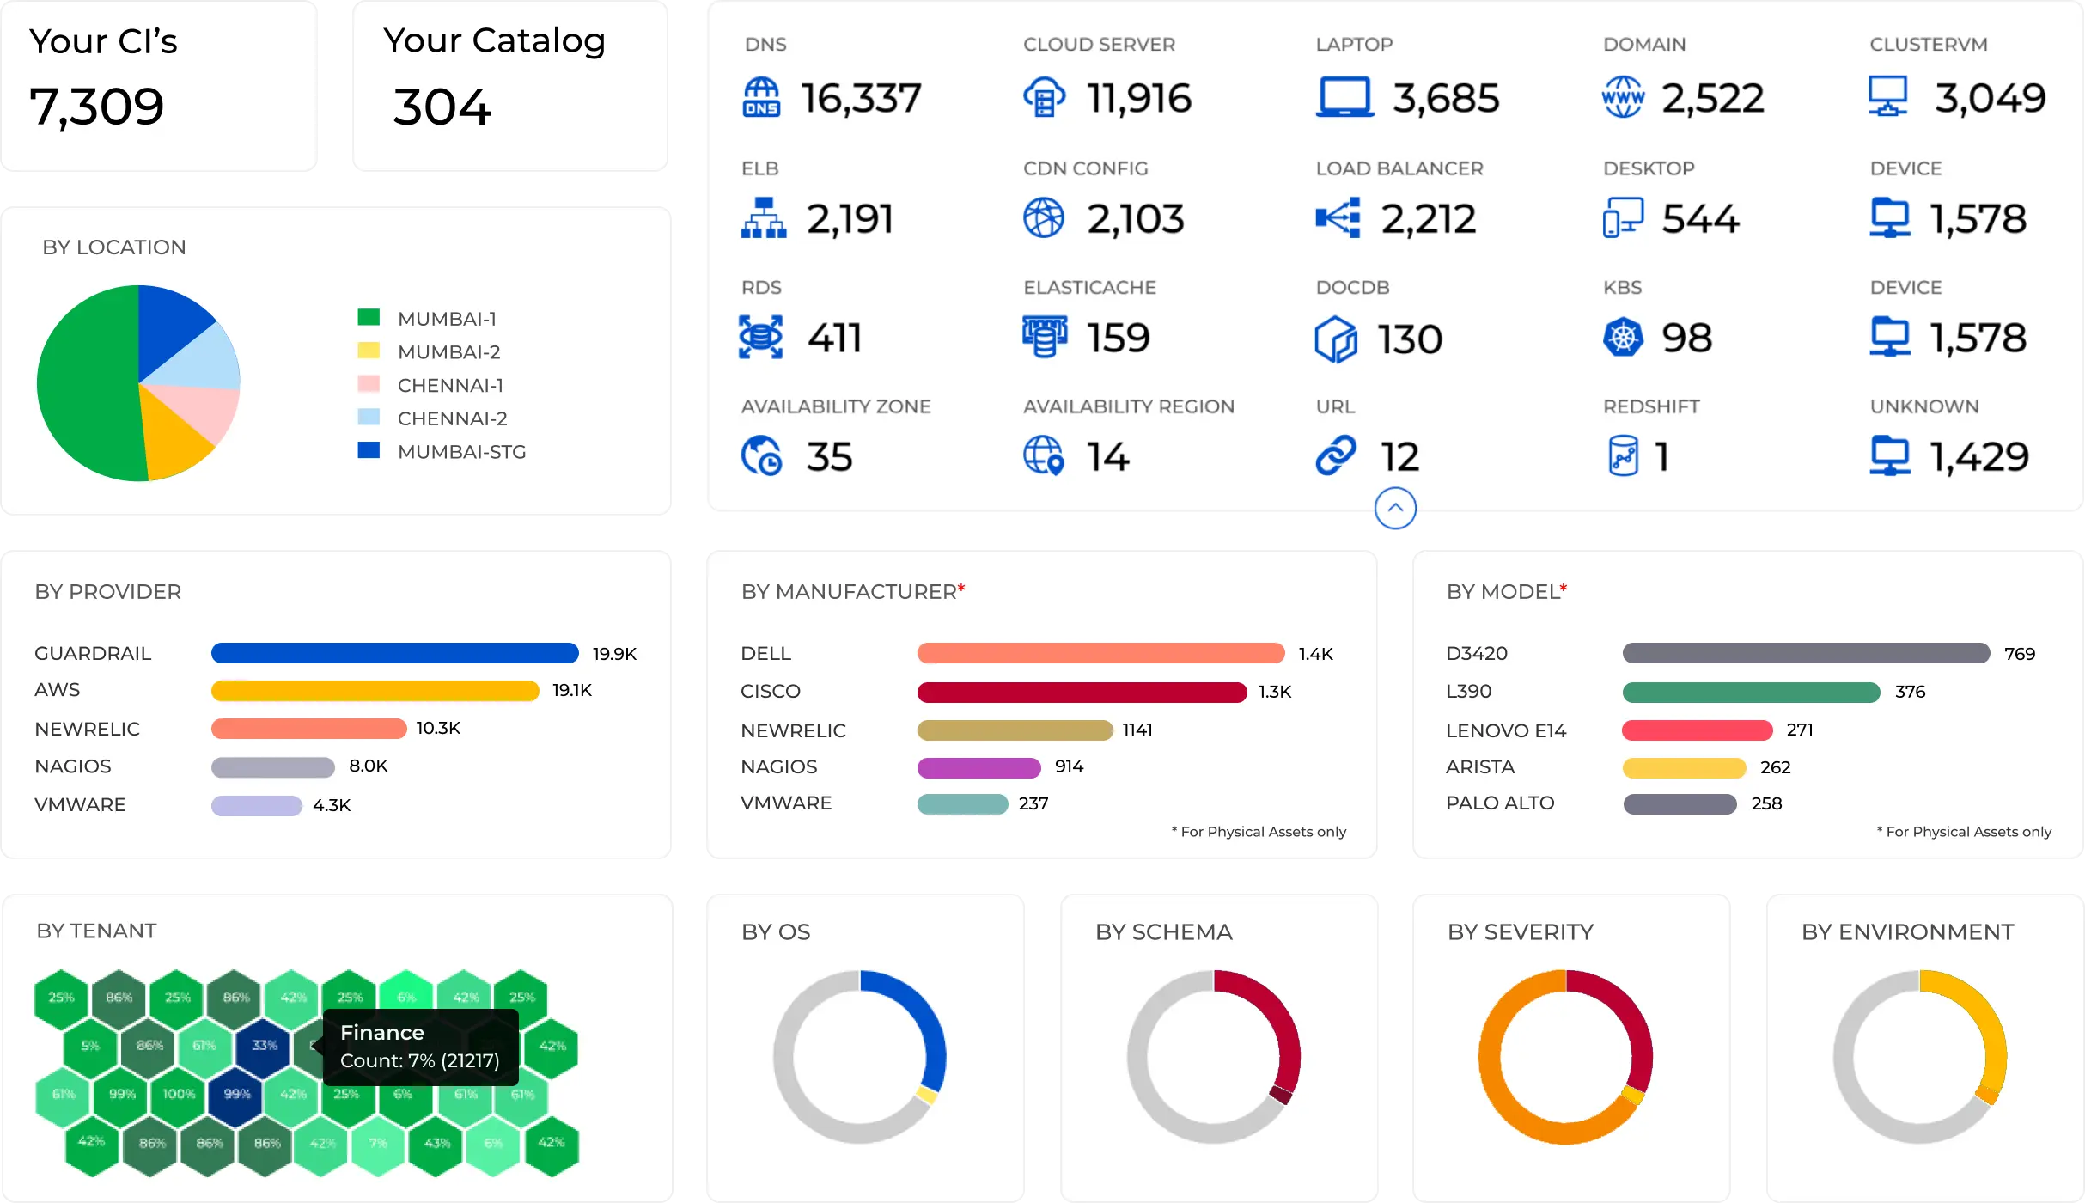Click the KBS Kubernetes wheel icon
Viewport: 2085px width, 1203px height.
click(1623, 337)
